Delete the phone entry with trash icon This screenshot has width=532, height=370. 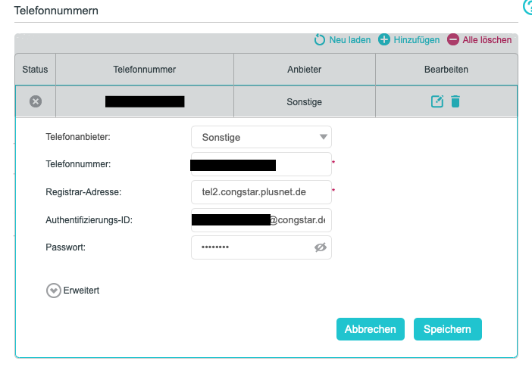pos(455,101)
